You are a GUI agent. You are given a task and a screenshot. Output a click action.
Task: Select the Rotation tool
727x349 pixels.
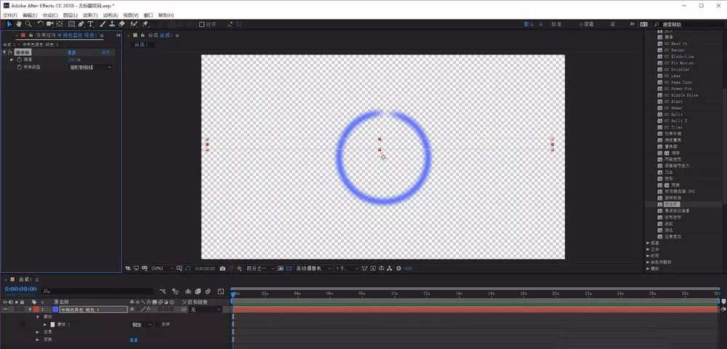(x=41, y=24)
